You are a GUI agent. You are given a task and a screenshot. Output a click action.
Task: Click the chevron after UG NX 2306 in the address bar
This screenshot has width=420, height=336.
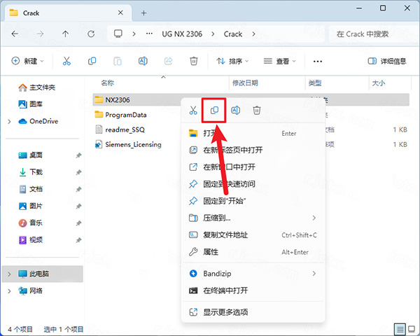(213, 34)
